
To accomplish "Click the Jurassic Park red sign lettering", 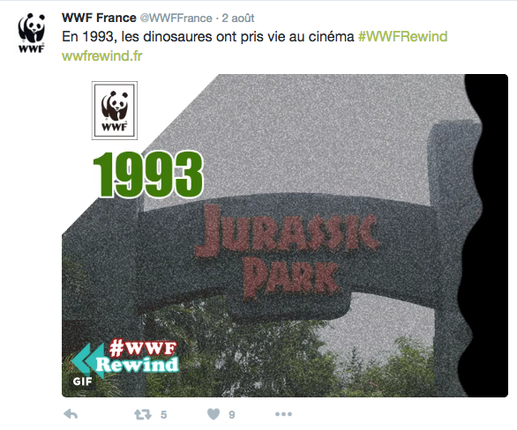I will click(x=288, y=251).
